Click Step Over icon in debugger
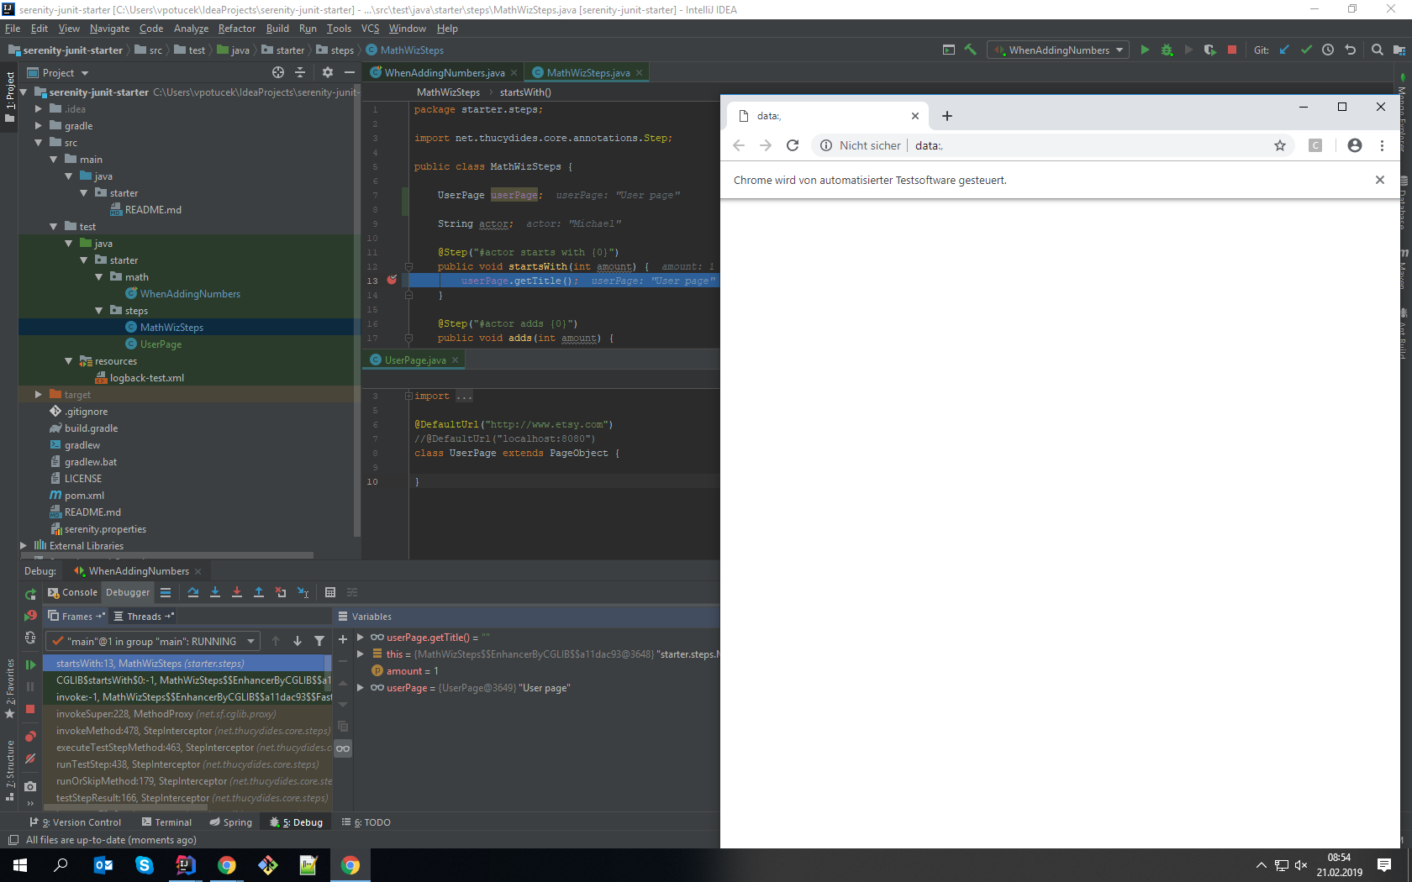 pyautogui.click(x=193, y=592)
